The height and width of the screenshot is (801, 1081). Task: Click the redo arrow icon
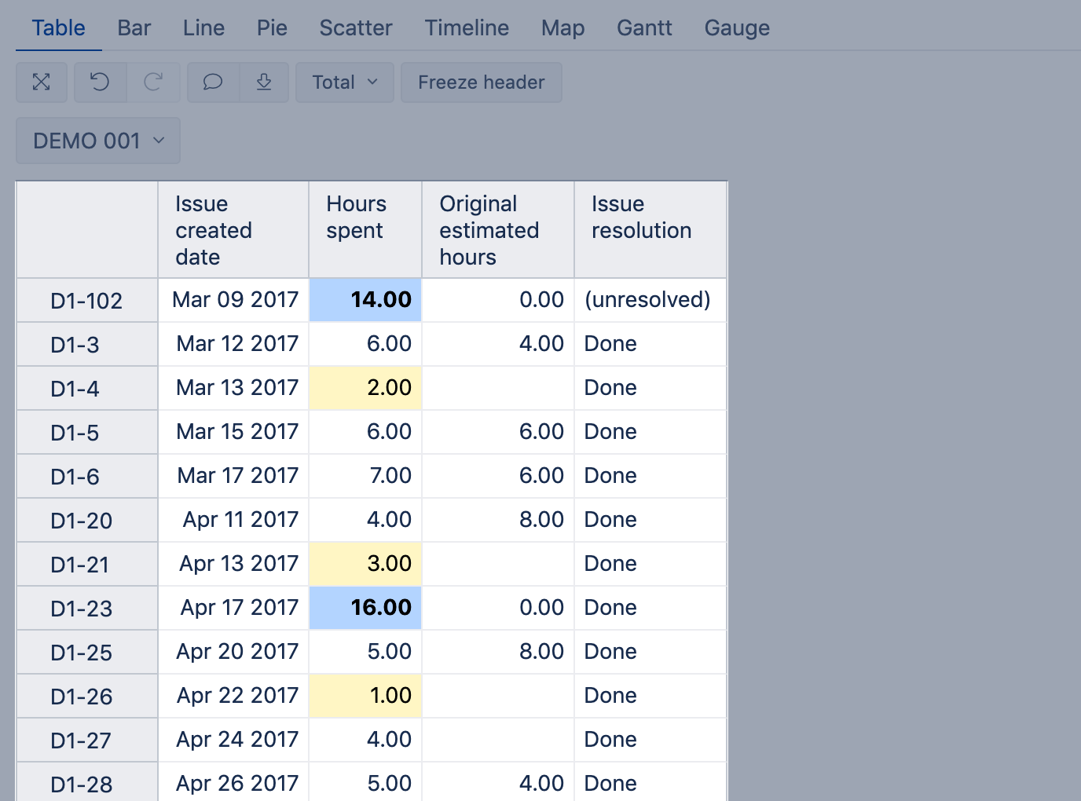pyautogui.click(x=153, y=82)
